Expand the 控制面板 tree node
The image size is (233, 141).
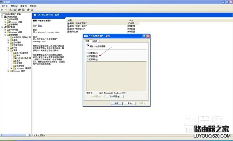(x=8, y=43)
